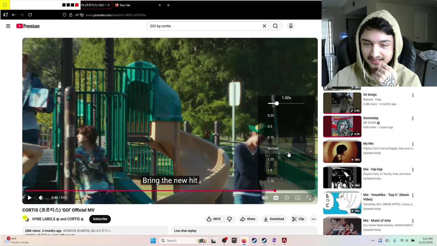Like the video with thumbs up
This screenshot has width=437, height=246.
click(x=214, y=219)
